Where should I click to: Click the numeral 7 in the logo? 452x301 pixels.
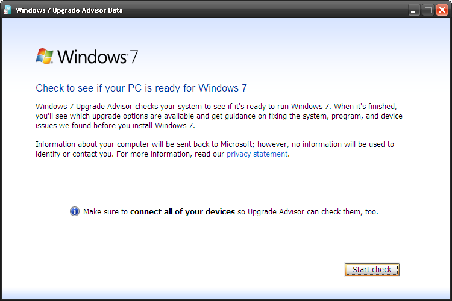point(134,57)
